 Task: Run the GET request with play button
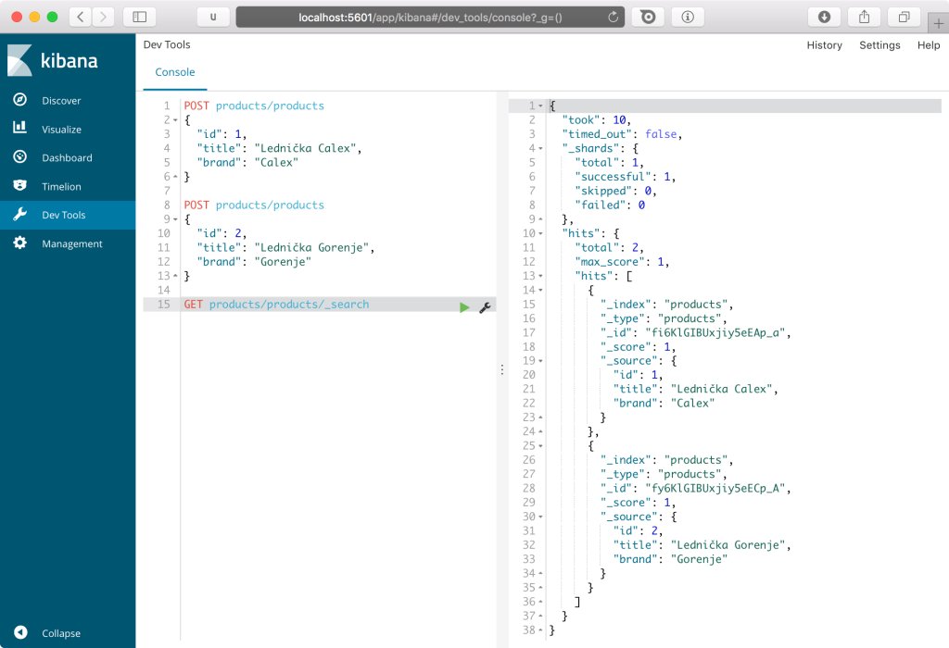pyautogui.click(x=464, y=307)
